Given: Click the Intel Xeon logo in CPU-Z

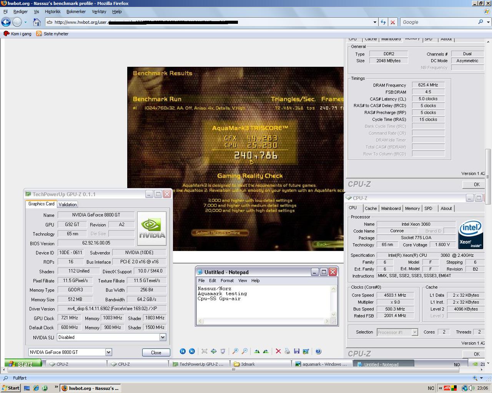Looking at the screenshot, I should [x=470, y=234].
